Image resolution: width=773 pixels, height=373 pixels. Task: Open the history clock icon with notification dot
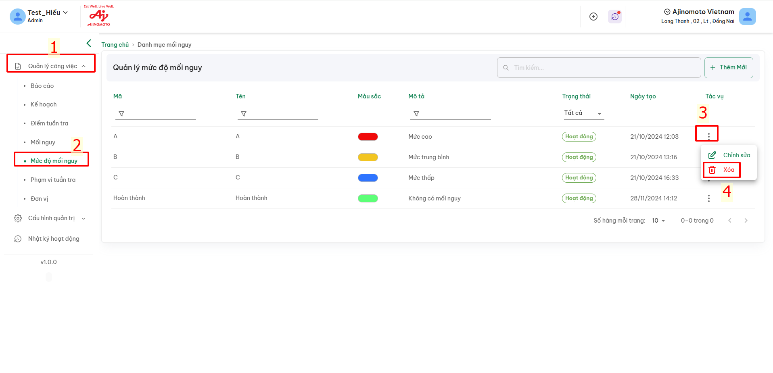tap(615, 17)
